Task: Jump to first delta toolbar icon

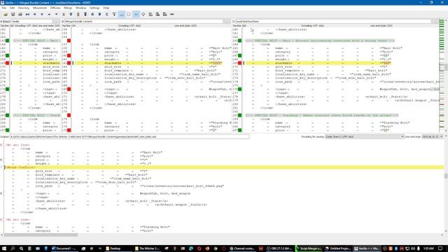Action: tap(34, 14)
